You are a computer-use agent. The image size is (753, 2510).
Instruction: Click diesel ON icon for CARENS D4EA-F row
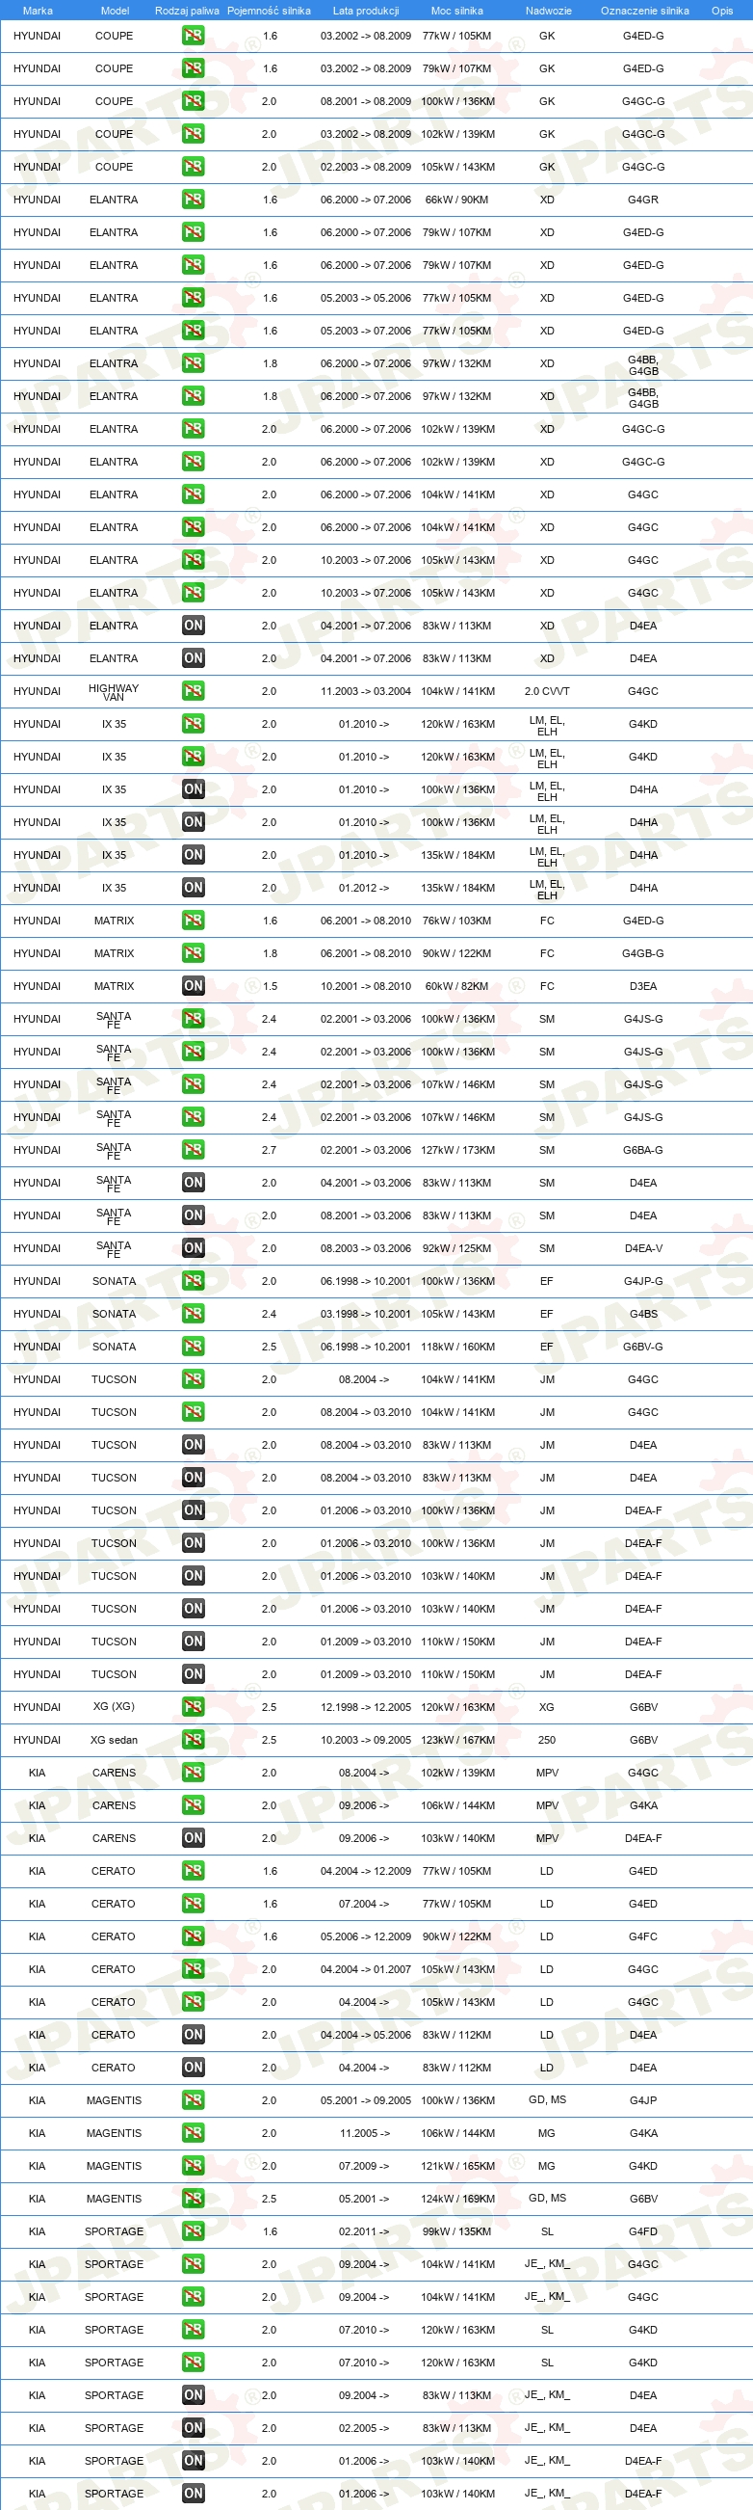[x=193, y=1837]
